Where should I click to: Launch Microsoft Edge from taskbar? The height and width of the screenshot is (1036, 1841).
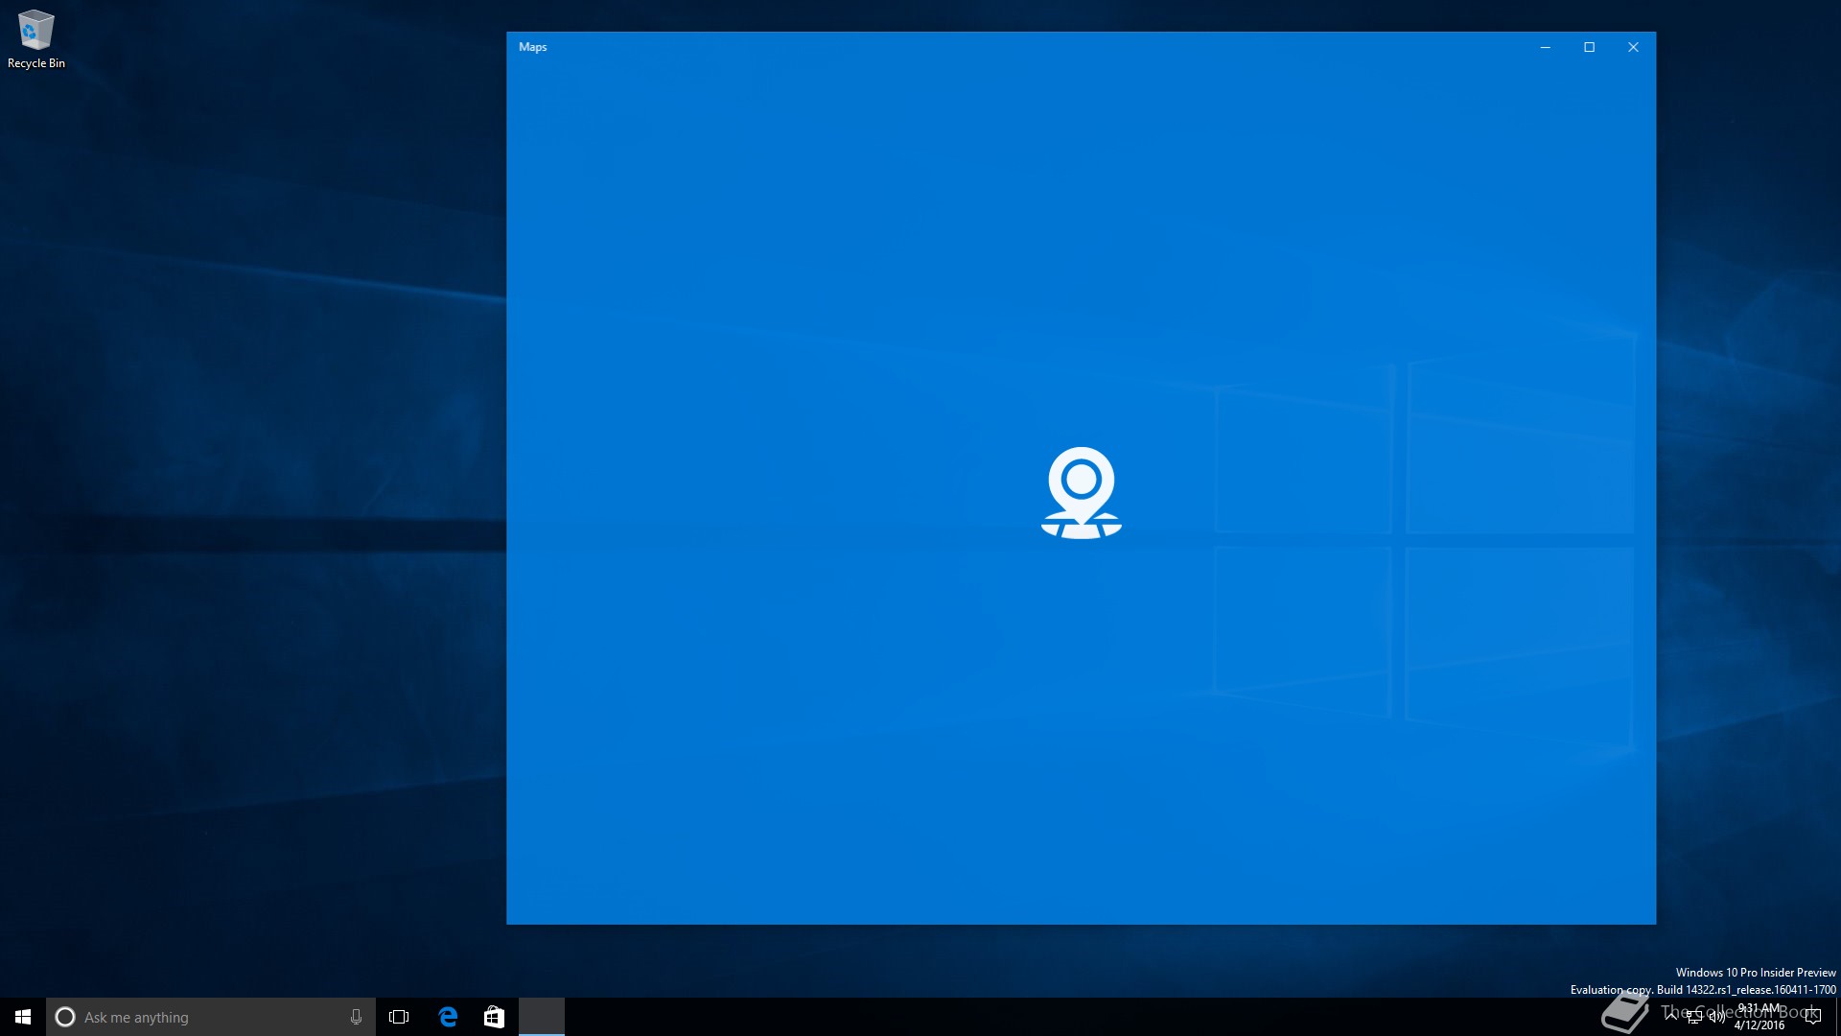[x=448, y=1017]
